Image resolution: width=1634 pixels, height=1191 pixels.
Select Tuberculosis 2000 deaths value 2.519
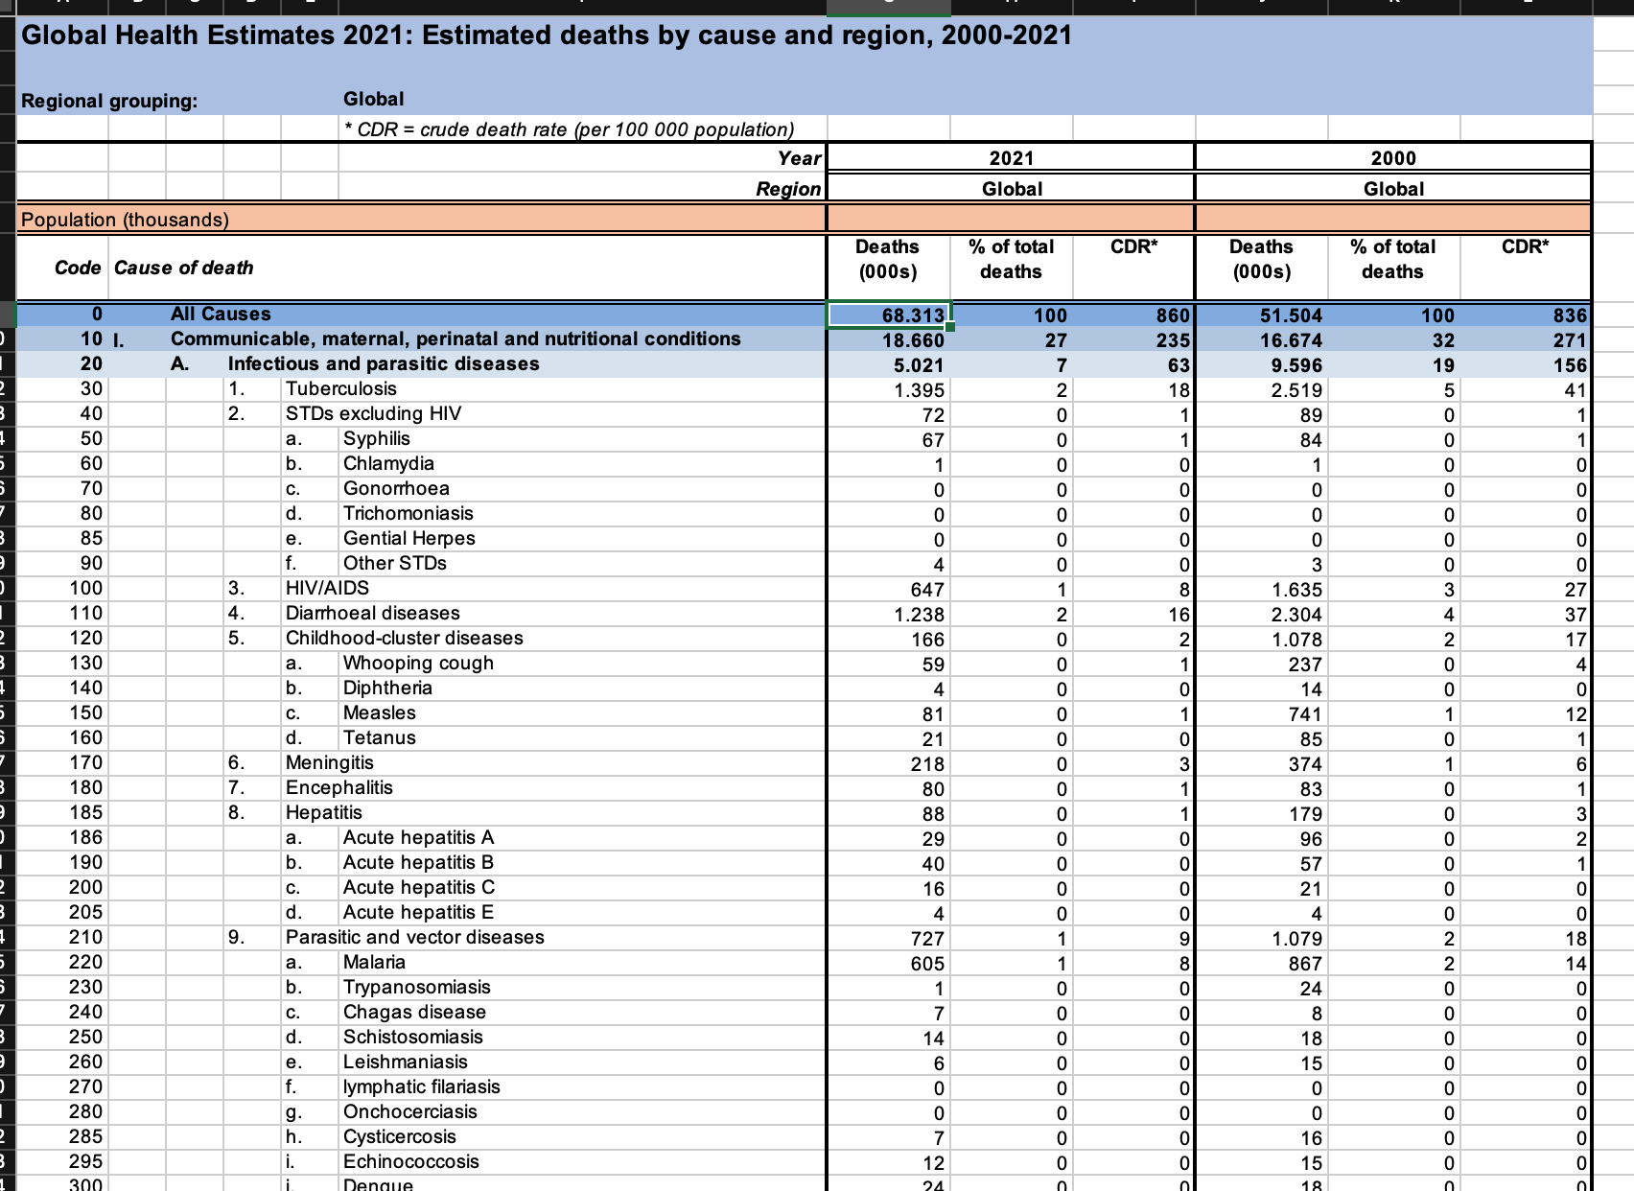coord(1296,390)
